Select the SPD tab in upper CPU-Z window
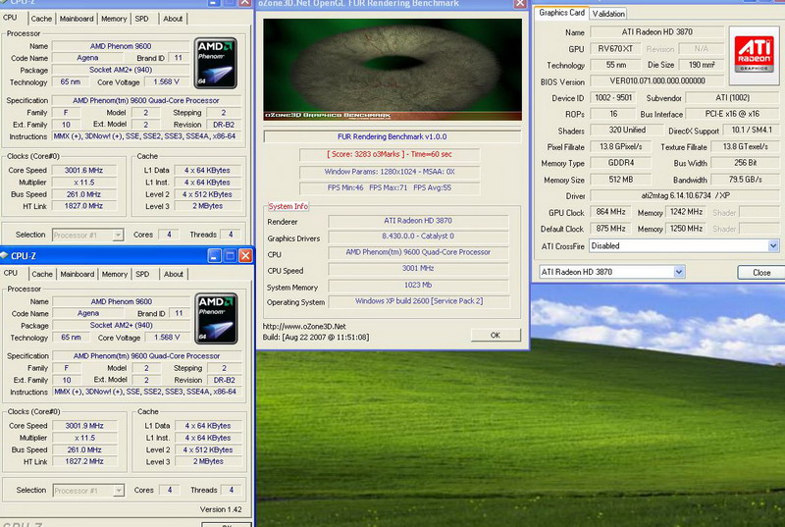 (x=142, y=19)
